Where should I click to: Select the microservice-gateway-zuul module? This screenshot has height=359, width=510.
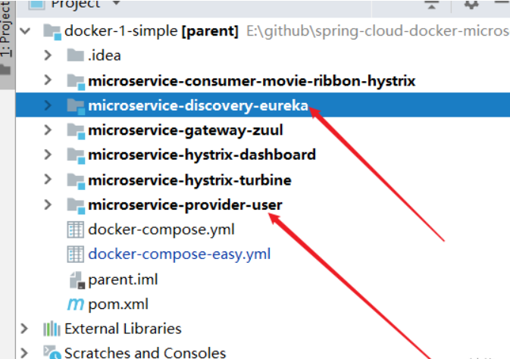coord(186,130)
